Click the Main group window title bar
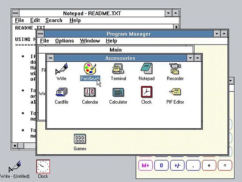The height and width of the screenshot is (182, 242). (116, 50)
